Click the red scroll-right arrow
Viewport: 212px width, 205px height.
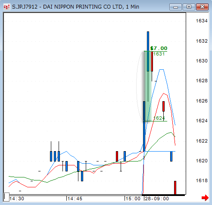tap(205, 198)
